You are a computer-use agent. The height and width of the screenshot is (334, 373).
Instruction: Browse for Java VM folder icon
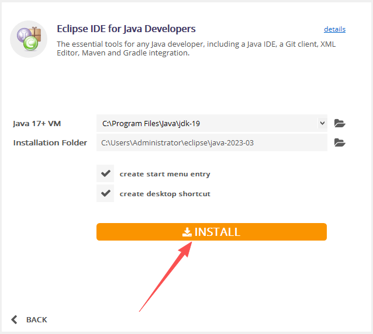tap(340, 123)
